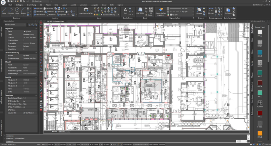This screenshot has width=271, height=146.
Task: Click the print icon in quick access bar
Action: tap(21, 1)
